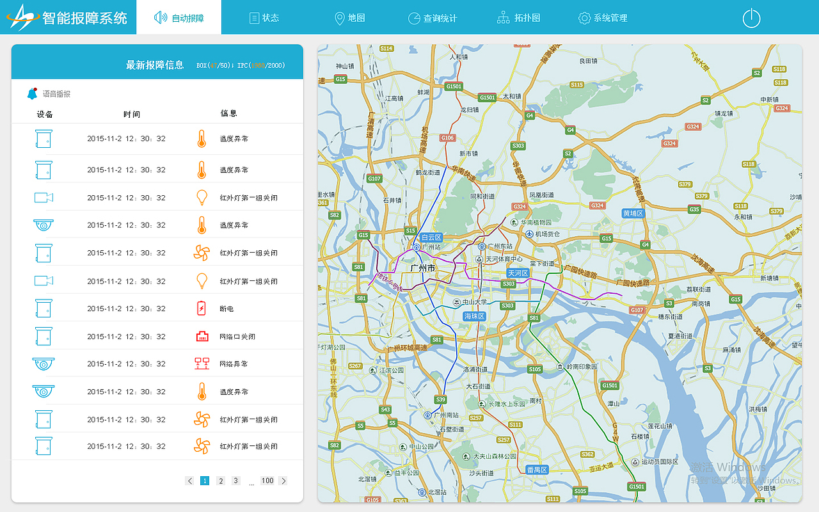This screenshot has height=512, width=819.
Task: Click the 广州市 city label on map
Action: tap(422, 268)
